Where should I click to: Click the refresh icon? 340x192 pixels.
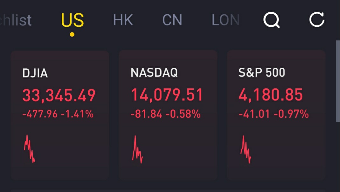point(317,20)
